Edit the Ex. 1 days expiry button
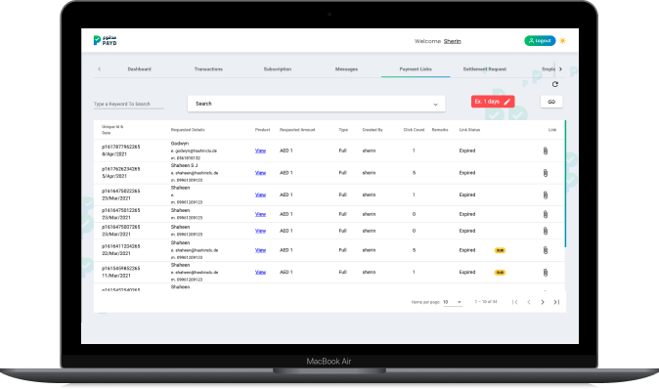 tap(493, 102)
